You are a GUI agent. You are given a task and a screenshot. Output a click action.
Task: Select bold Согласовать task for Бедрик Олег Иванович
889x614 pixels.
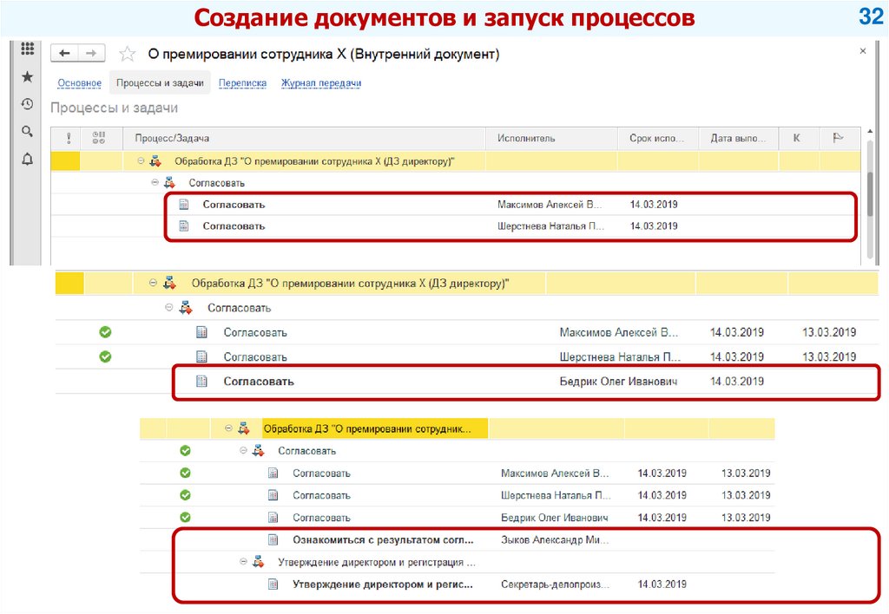point(259,382)
